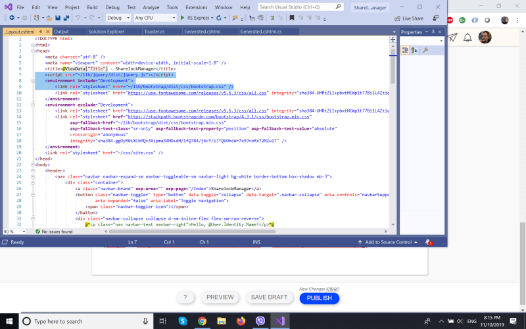The height and width of the screenshot is (329, 526).
Task: Open the document tab list dropdown arrow
Action: (x=394, y=32)
